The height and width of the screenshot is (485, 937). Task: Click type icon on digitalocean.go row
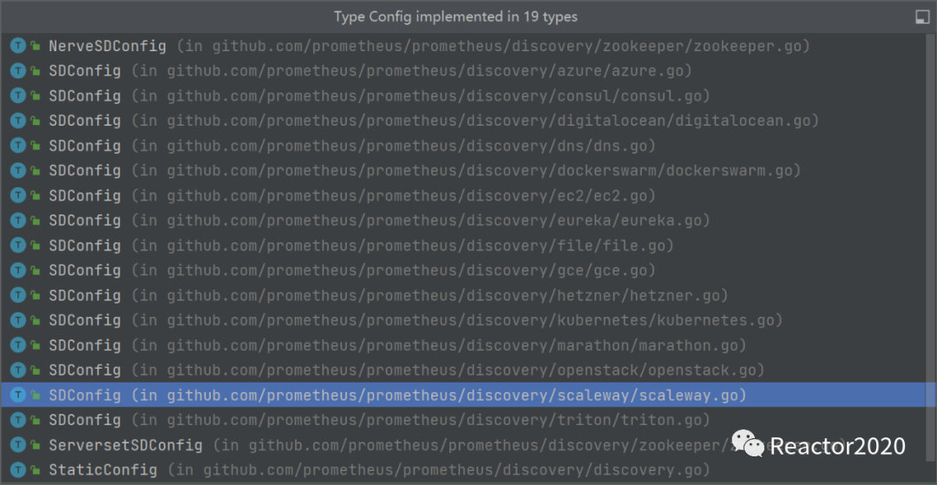pos(18,121)
